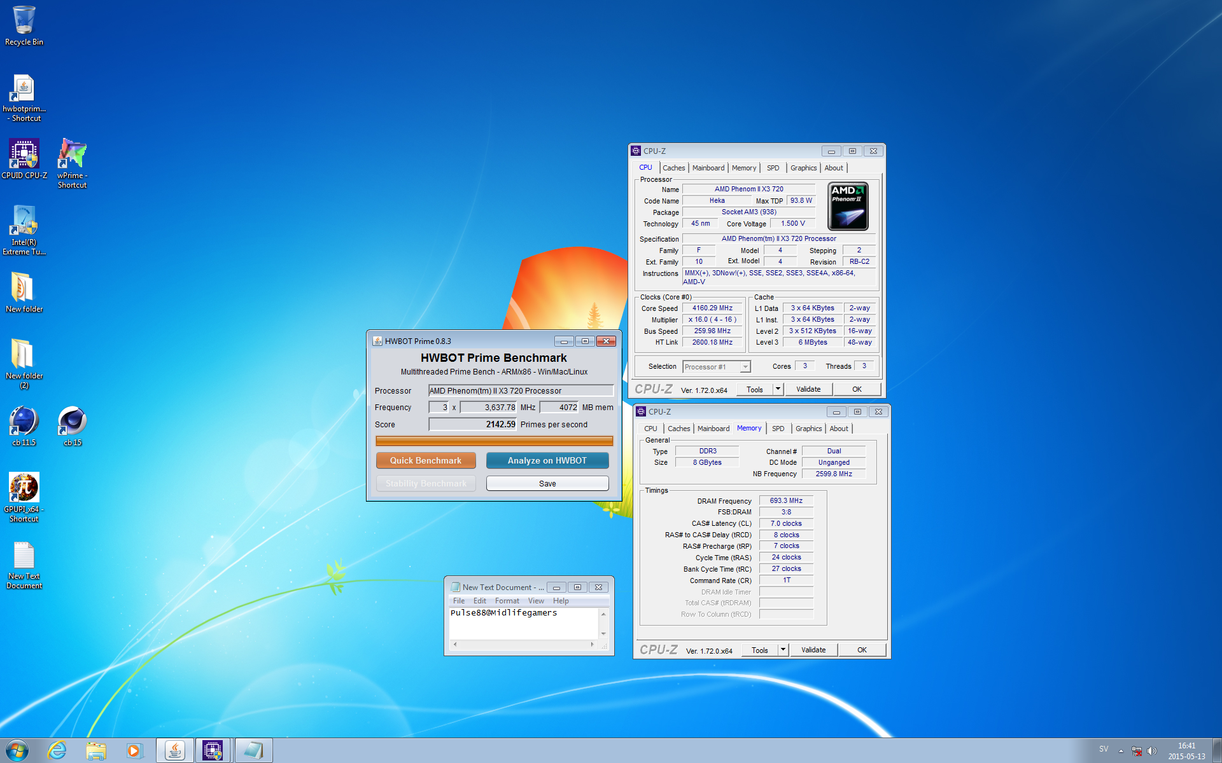Click the SV input language indicator

coord(1104,749)
